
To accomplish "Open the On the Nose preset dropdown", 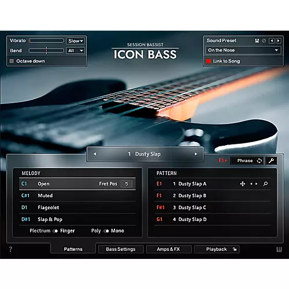I will click(243, 50).
